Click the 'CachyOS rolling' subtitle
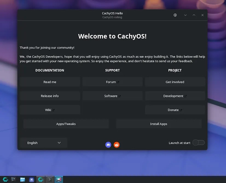Image resolution: width=226 pixels, height=183 pixels. tap(112, 17)
